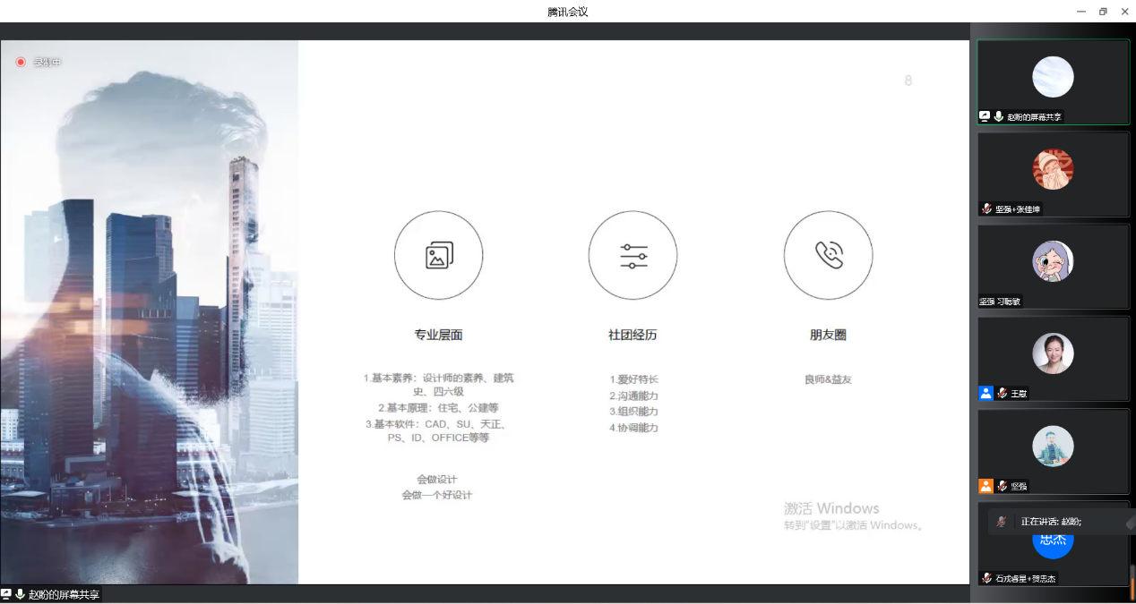Click screen-share icon in 赵盼's participant tile
This screenshot has height=604, width=1136.
tap(985, 116)
